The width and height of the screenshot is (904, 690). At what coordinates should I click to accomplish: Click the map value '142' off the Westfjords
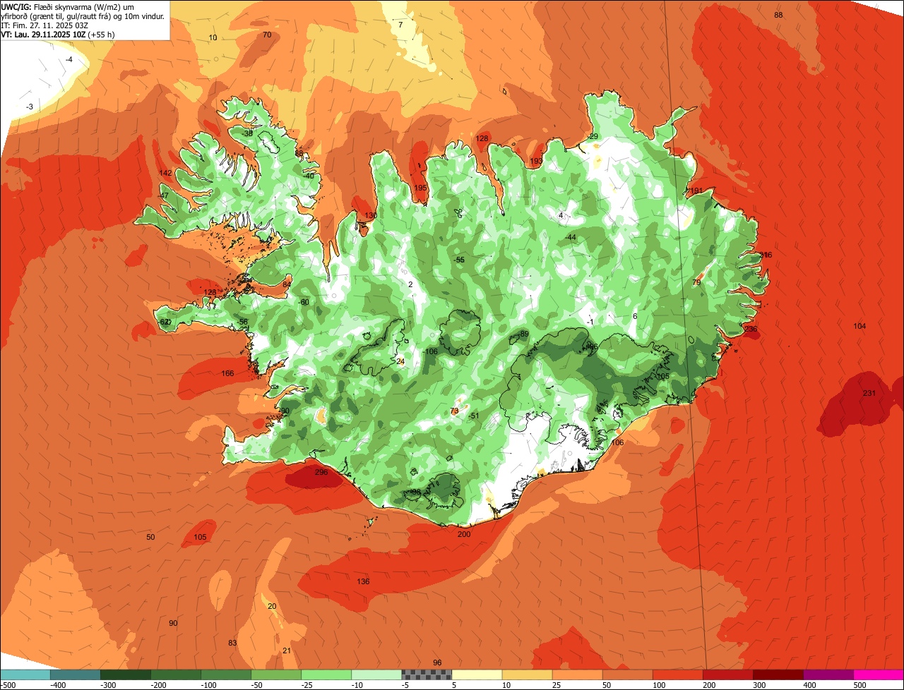pos(165,174)
